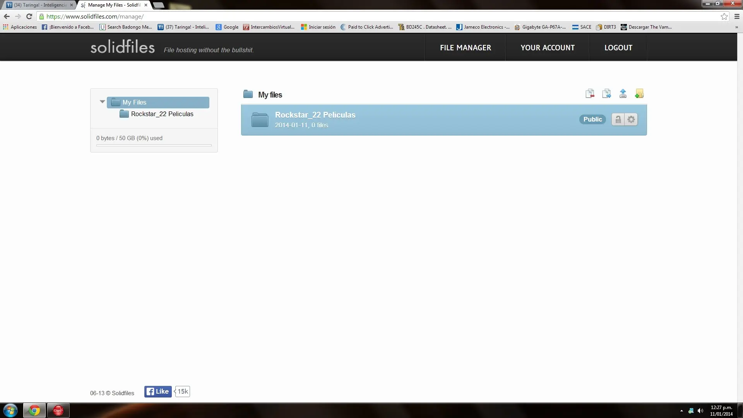Open the Chrome menu icon

tap(737, 16)
